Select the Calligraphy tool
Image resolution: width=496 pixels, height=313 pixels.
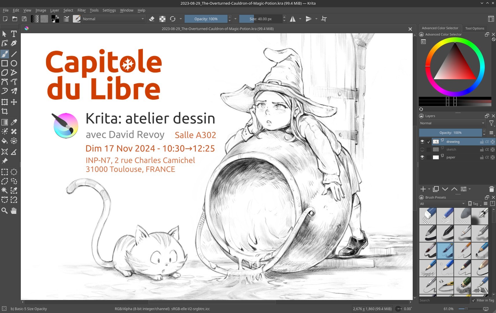click(x=14, y=43)
